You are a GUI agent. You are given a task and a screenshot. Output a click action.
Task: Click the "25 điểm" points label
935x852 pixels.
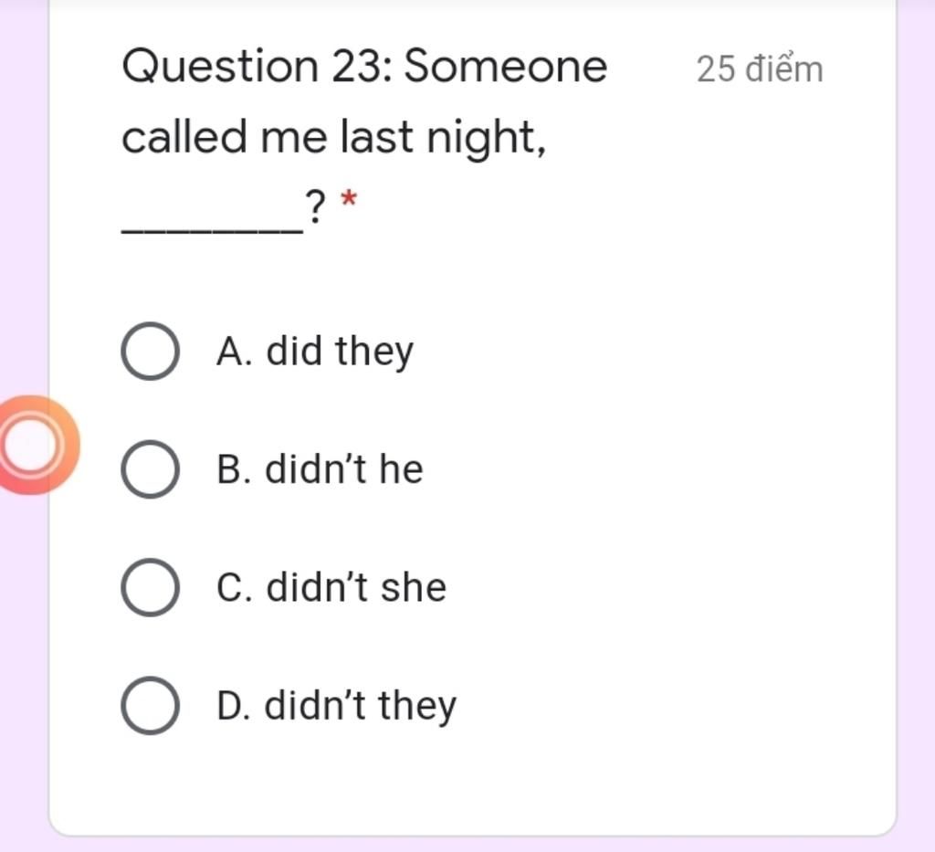pos(760,69)
